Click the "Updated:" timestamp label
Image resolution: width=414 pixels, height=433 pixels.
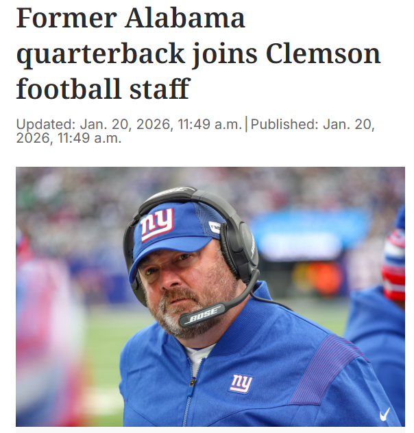[x=45, y=124]
